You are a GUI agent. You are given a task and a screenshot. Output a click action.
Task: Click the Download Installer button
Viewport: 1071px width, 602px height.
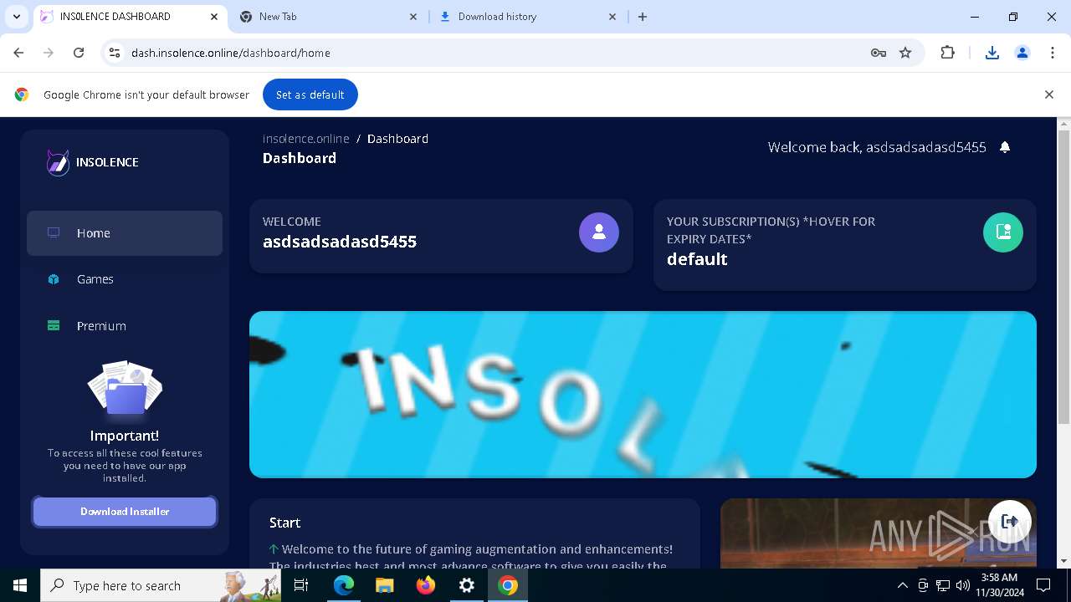pyautogui.click(x=125, y=512)
